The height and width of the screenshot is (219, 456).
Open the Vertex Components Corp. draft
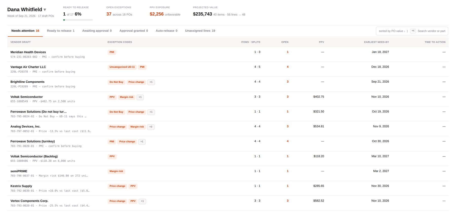tap(29, 201)
